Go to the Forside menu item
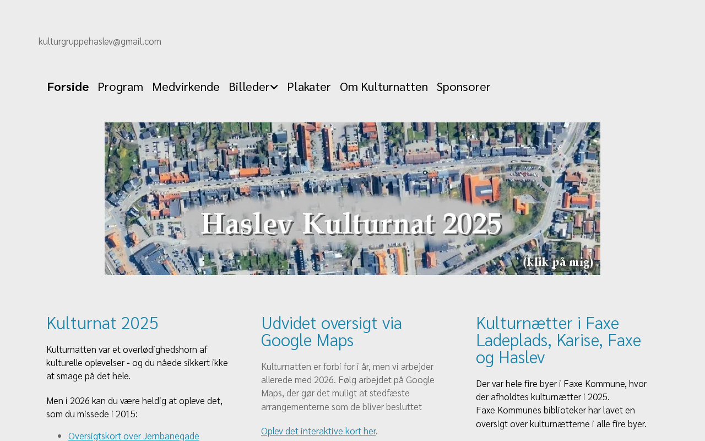Image resolution: width=705 pixels, height=441 pixels. pyautogui.click(x=68, y=87)
